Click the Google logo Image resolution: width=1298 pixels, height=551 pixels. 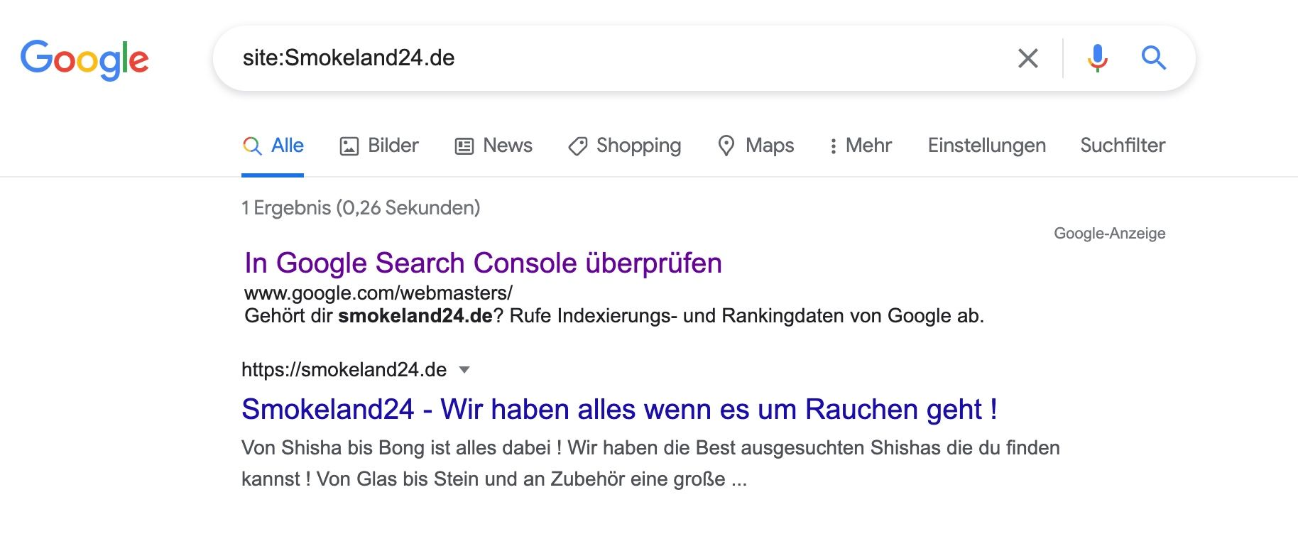(84, 59)
